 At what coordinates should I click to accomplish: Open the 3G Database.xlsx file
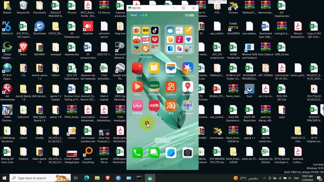click(x=72, y=30)
